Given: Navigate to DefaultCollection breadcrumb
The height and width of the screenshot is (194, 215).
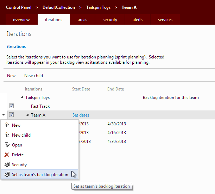Looking at the screenshot, I should [x=58, y=7].
